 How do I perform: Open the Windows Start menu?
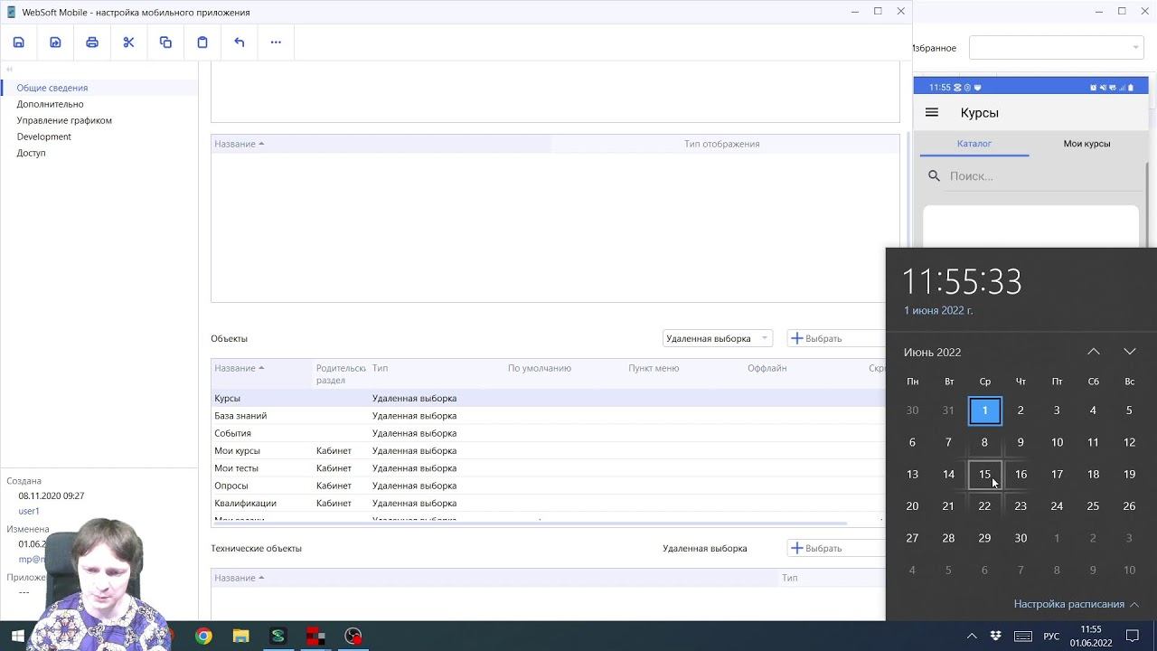coord(18,637)
